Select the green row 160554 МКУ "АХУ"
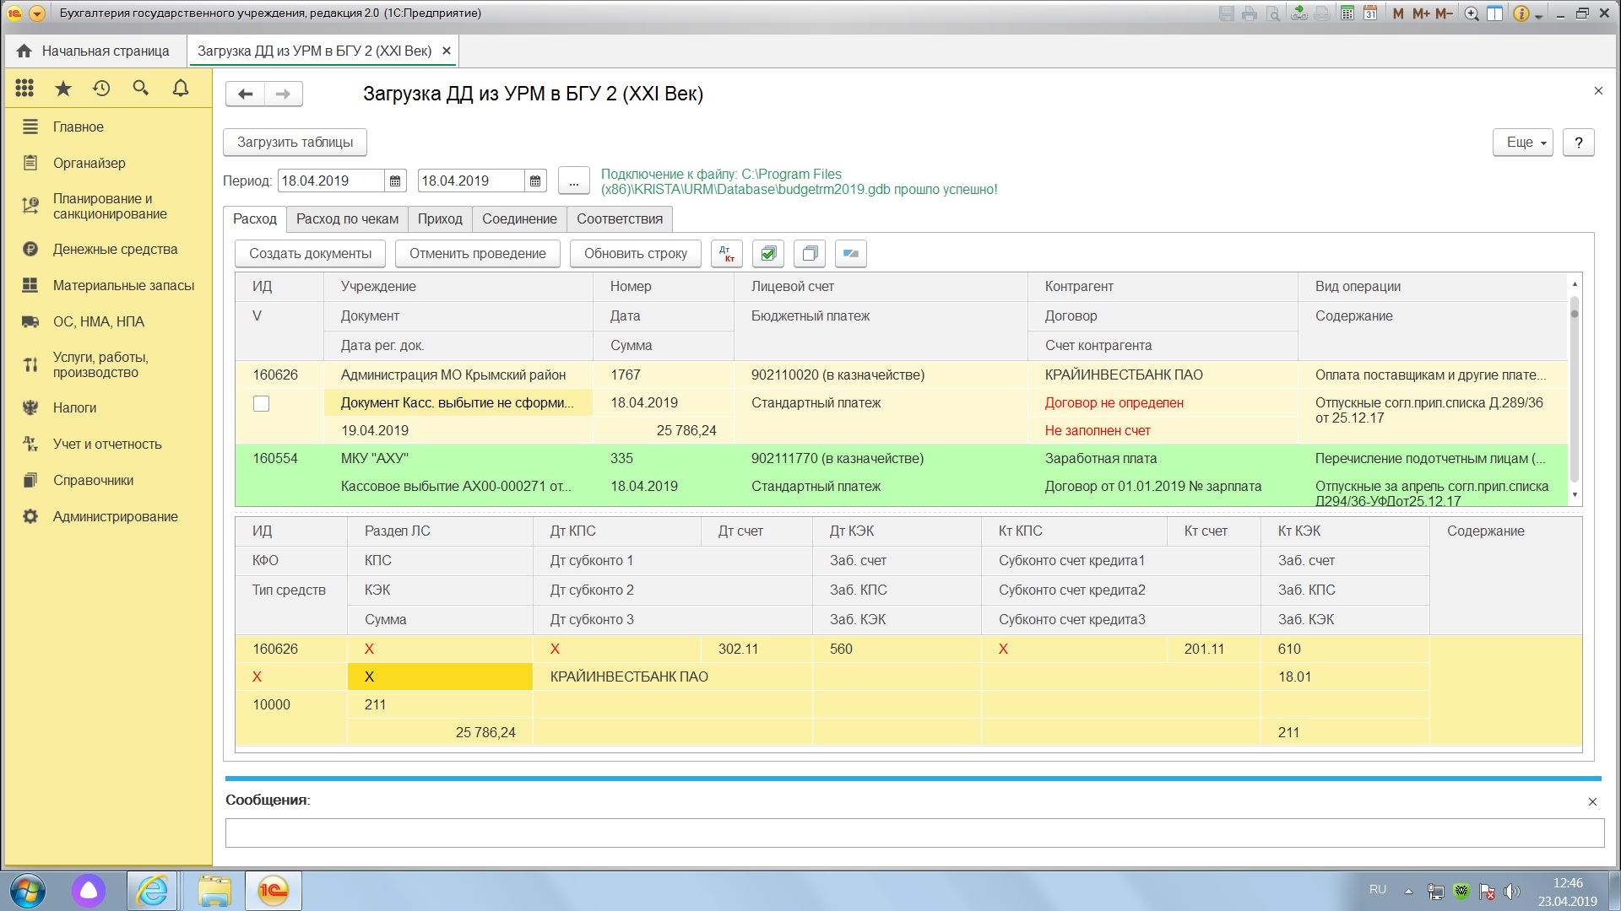1621x911 pixels. (x=901, y=476)
